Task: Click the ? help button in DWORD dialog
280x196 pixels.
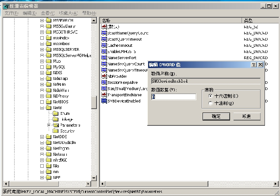Action: (x=253, y=64)
